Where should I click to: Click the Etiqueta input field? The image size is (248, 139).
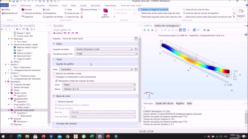pyautogui.click(x=98, y=39)
